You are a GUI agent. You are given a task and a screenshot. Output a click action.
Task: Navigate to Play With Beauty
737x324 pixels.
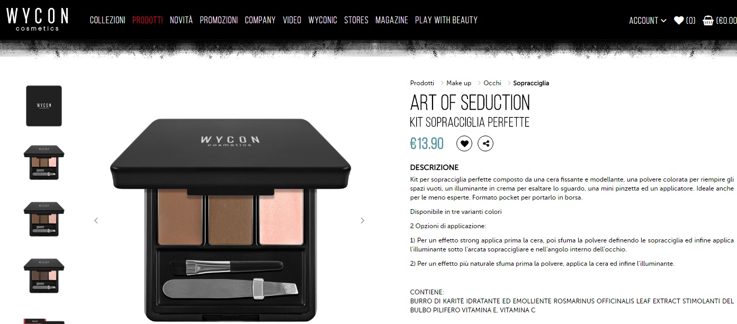pyautogui.click(x=446, y=20)
